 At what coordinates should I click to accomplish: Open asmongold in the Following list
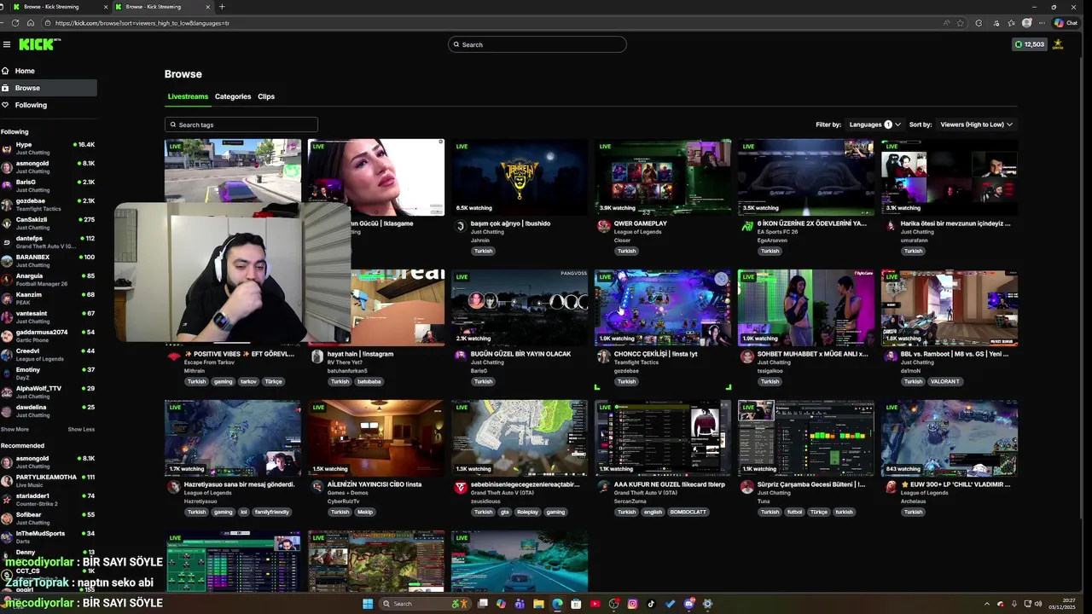pyautogui.click(x=48, y=167)
